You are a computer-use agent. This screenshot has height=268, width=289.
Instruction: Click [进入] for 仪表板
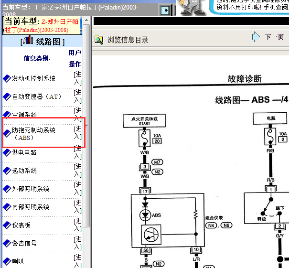77,225
